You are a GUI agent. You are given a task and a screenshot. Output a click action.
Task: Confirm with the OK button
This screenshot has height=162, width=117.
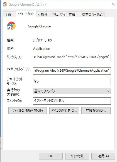[x=51, y=156]
